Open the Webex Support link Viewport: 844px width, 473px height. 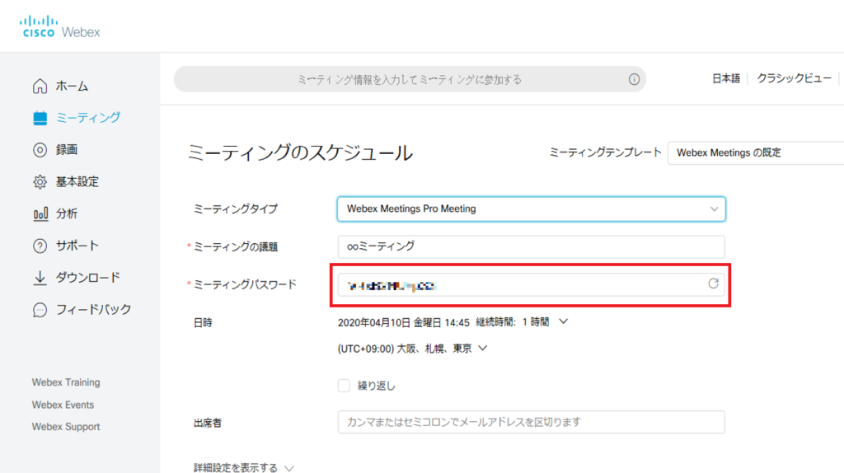point(66,427)
